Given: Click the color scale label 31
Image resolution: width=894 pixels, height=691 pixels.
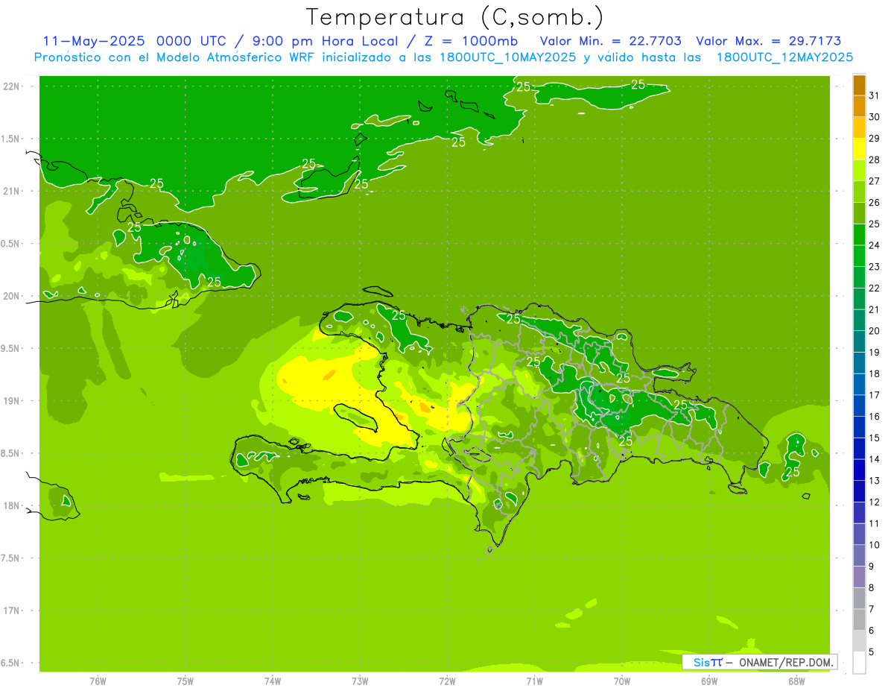Looking at the screenshot, I should [875, 95].
